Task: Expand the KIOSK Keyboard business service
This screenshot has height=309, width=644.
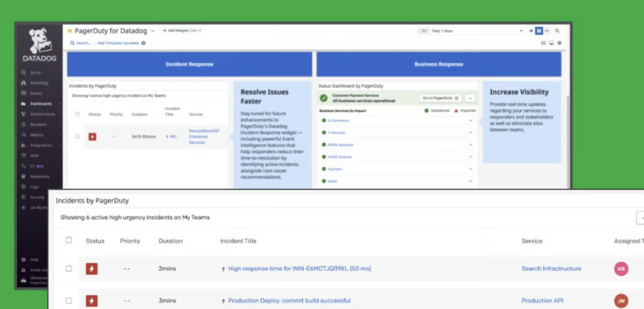Action: coord(471,145)
